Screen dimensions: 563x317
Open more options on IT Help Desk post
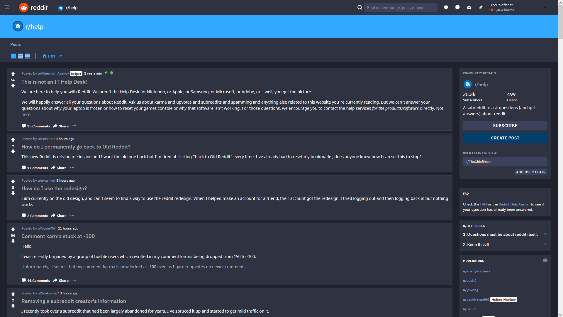coord(74,126)
